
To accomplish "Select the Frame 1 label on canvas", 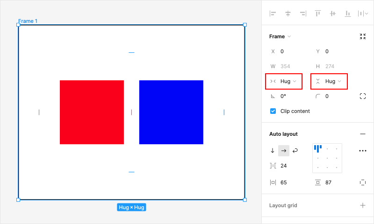I will pyautogui.click(x=28, y=21).
